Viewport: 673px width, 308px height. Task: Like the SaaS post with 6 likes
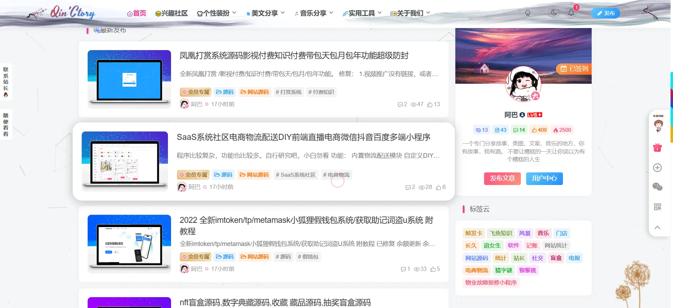click(441, 187)
